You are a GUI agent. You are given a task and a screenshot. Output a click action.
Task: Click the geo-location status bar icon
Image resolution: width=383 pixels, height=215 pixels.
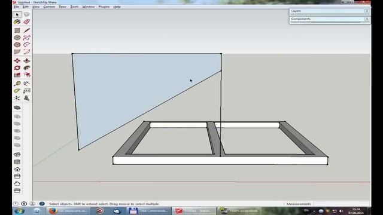click(16, 204)
